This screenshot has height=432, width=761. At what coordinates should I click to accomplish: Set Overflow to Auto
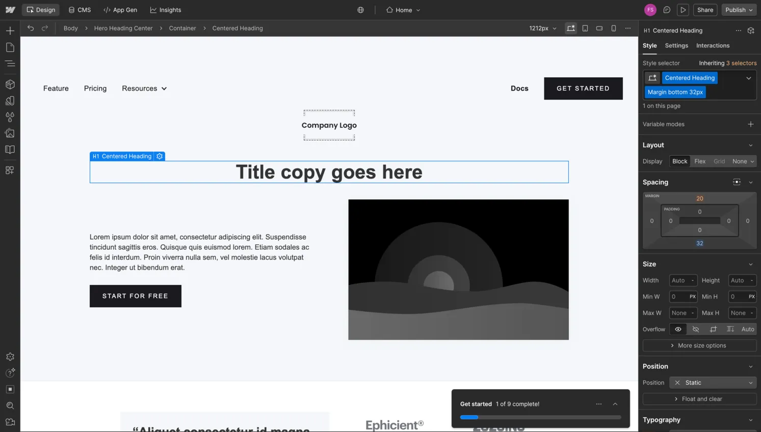pos(747,329)
